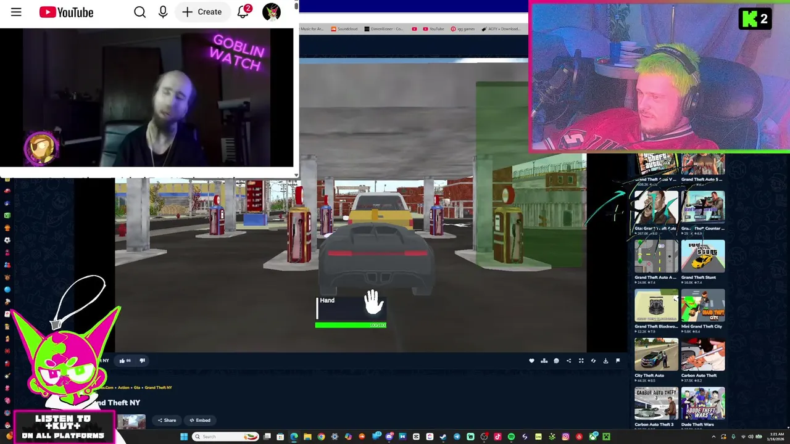Screen dimensions: 790x444
Task: Open the YouTube bookmark in browser bar
Action: click(x=433, y=29)
